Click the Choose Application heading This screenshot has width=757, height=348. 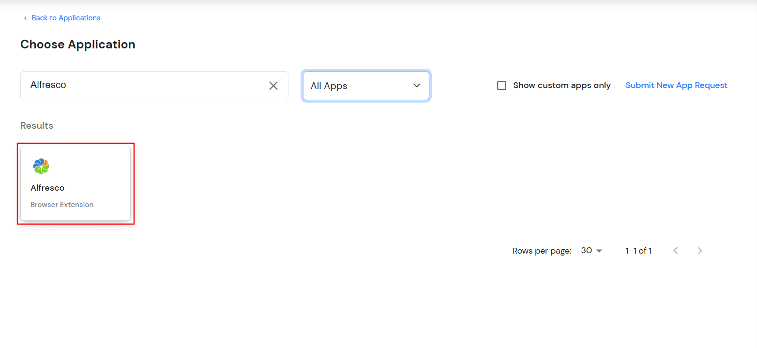(78, 45)
